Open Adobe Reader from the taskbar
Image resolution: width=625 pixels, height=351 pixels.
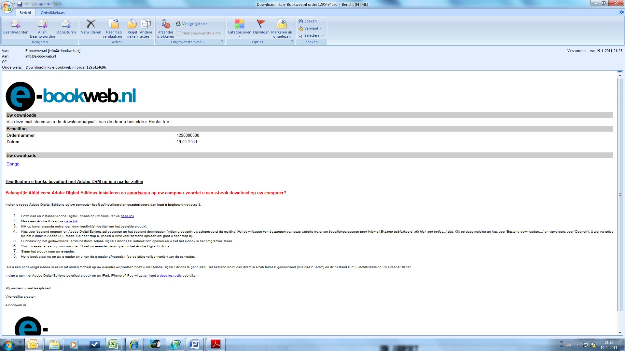[215, 344]
